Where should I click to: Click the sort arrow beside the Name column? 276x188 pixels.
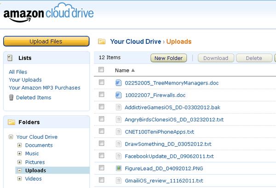coord(133,70)
